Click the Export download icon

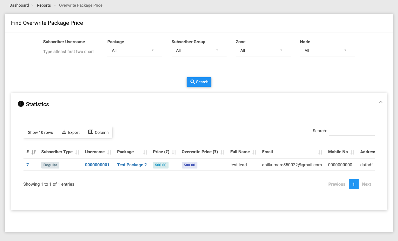tap(64, 132)
